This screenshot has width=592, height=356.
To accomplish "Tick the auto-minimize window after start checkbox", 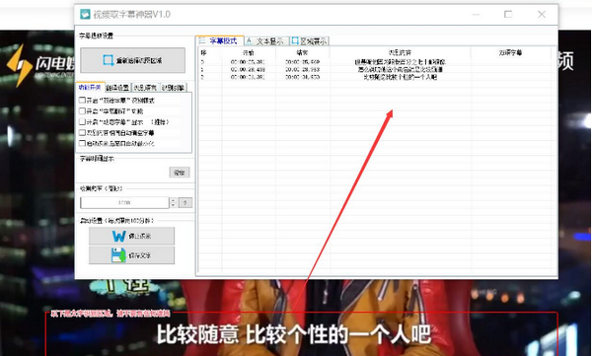I will coord(82,143).
